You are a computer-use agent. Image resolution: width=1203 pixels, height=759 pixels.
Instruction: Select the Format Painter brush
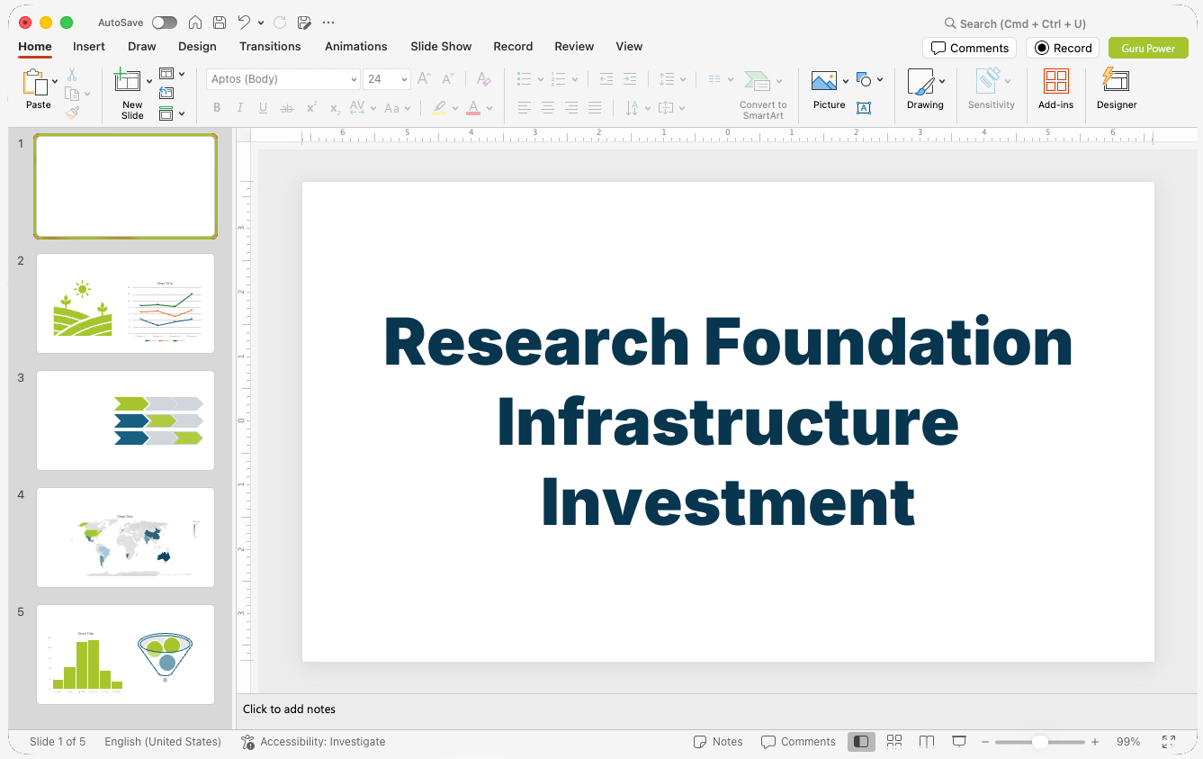[72, 113]
